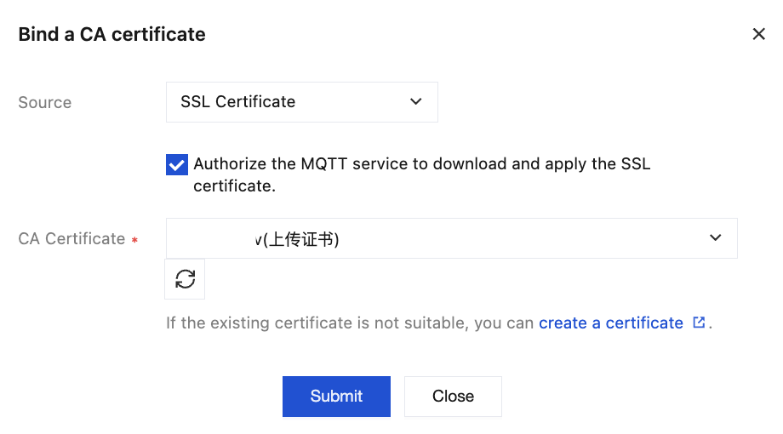Click the Bind a CA certificate dialog title
783x434 pixels.
(111, 35)
